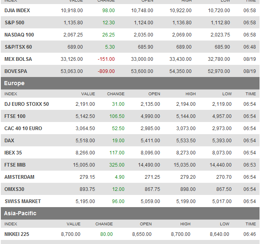The image size is (264, 244).
Task: Click Europe table OPEN column header
Action: coord(154,94)
